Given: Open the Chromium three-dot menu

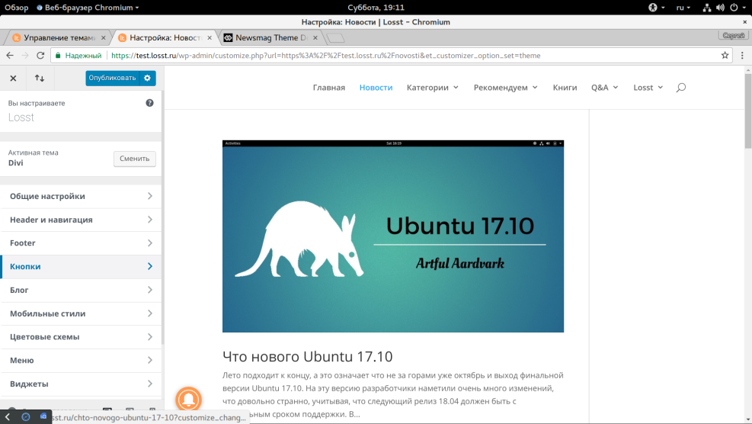Looking at the screenshot, I should (x=742, y=56).
